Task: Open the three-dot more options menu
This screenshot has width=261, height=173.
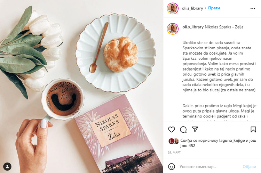Action: tap(253, 8)
